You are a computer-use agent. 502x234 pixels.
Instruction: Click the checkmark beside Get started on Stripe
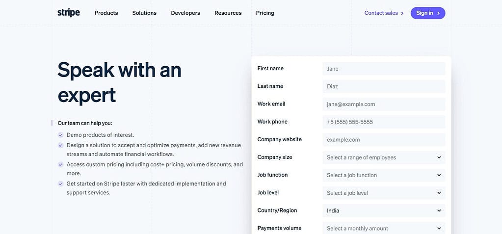coord(60,184)
